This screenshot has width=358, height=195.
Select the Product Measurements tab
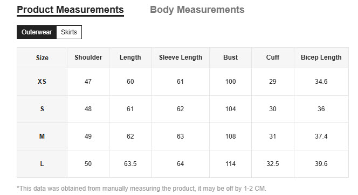(x=70, y=10)
